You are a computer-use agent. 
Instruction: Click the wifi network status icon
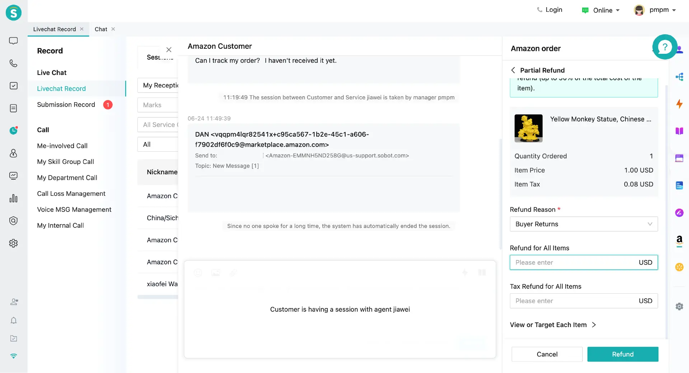[x=14, y=356]
